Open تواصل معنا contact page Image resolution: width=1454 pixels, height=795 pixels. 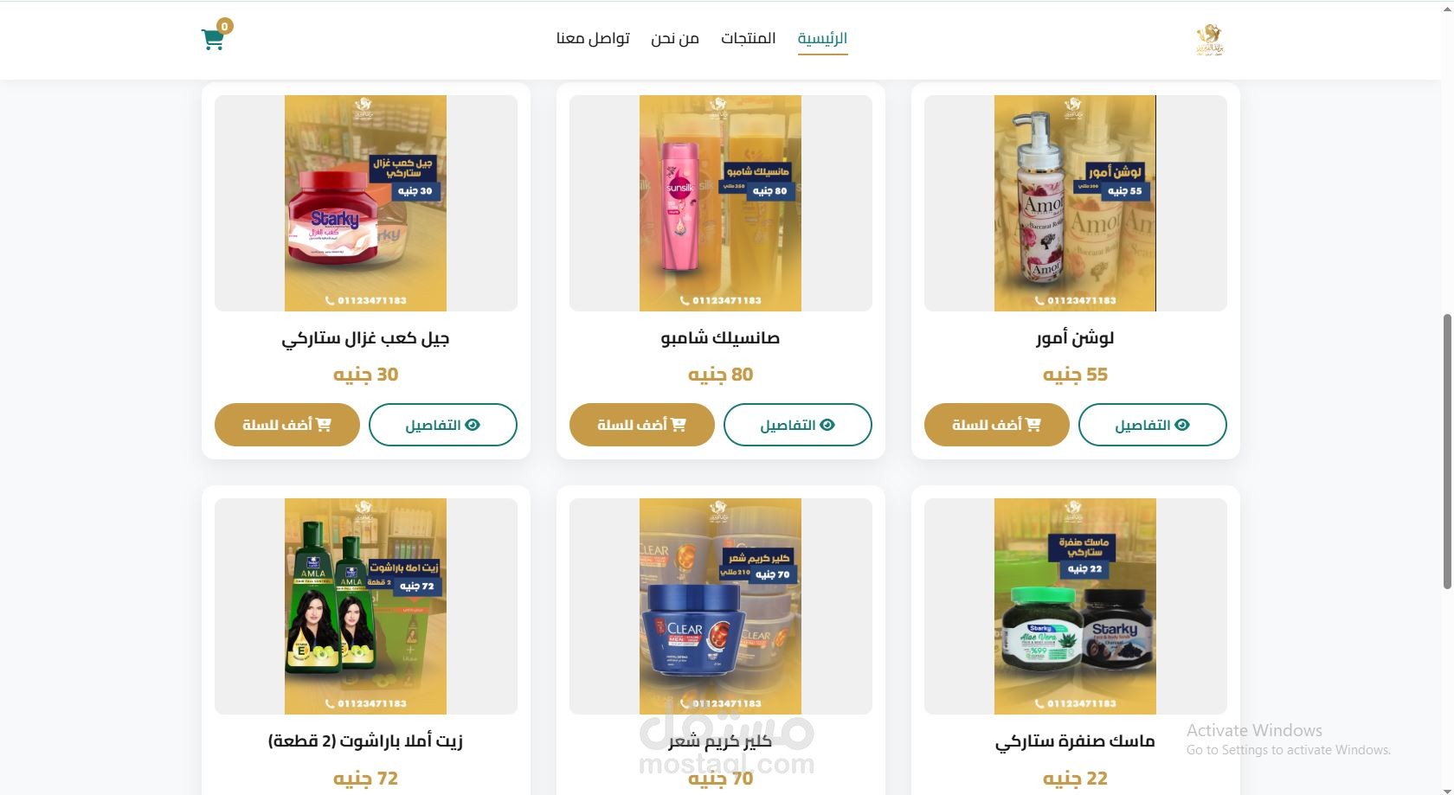pyautogui.click(x=593, y=38)
